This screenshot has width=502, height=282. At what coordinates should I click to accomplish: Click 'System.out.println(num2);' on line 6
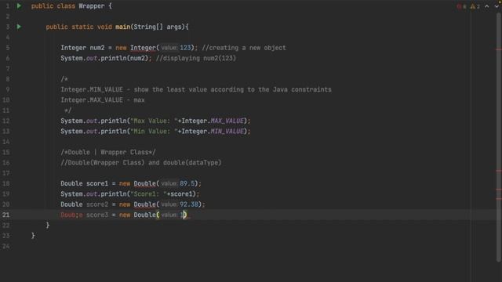tap(106, 58)
